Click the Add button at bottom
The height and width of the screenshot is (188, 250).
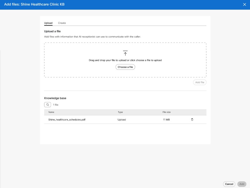242,184
